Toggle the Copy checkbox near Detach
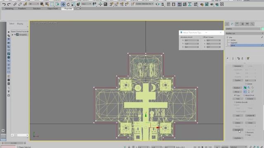This screenshot has height=148, width=264. tap(246, 135)
